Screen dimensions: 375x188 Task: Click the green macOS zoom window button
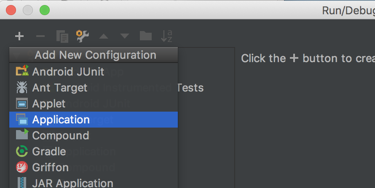44,10
